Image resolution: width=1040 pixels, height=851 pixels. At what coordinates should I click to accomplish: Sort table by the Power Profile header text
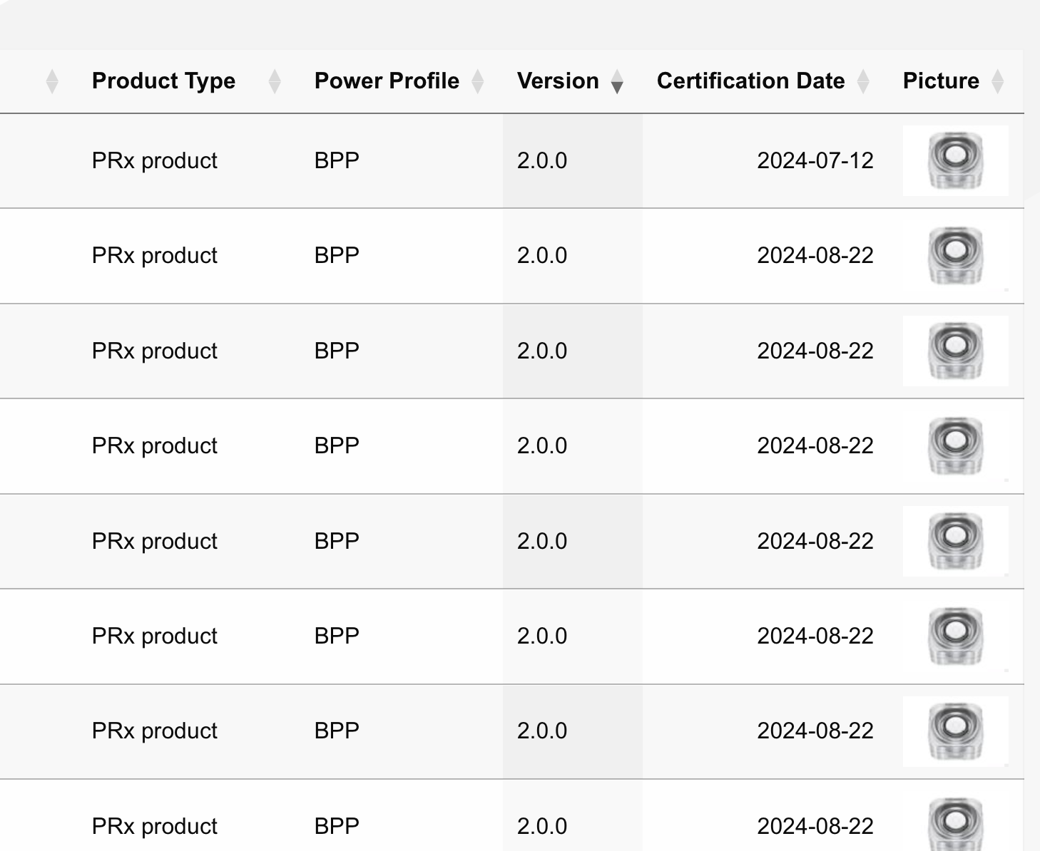pos(387,81)
